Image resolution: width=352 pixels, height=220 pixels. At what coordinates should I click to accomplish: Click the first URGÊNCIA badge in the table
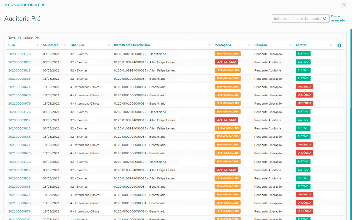304,87
